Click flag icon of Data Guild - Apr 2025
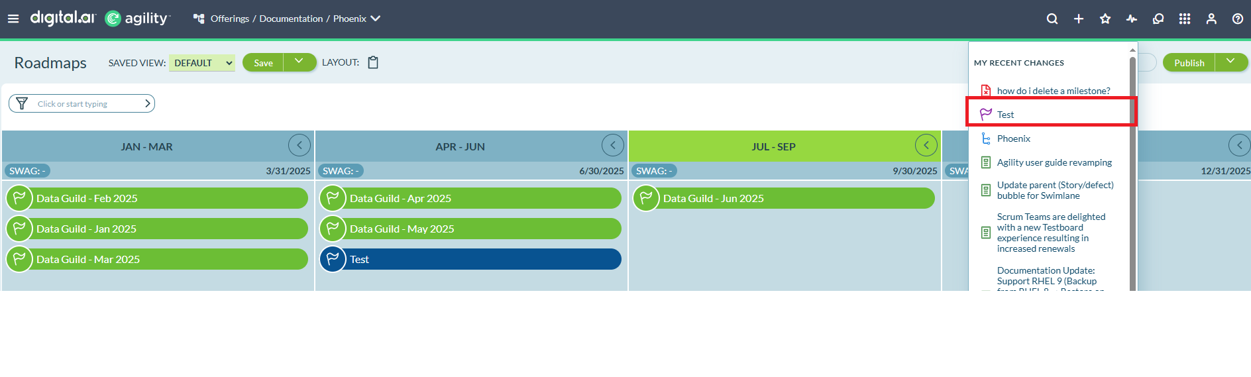The height and width of the screenshot is (377, 1251). (x=333, y=197)
